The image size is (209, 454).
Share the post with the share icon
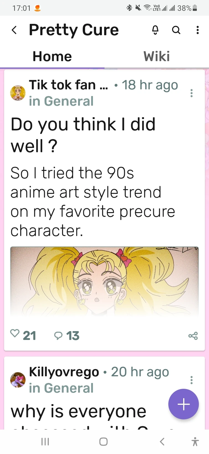pos(193,336)
